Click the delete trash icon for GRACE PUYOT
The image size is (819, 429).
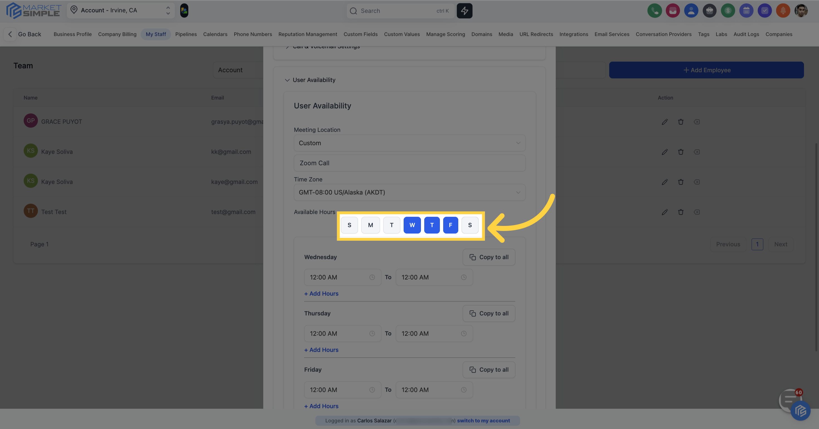pos(681,121)
